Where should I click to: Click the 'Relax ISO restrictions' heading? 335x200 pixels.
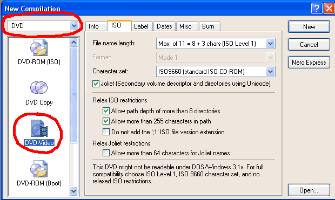pyautogui.click(x=120, y=100)
